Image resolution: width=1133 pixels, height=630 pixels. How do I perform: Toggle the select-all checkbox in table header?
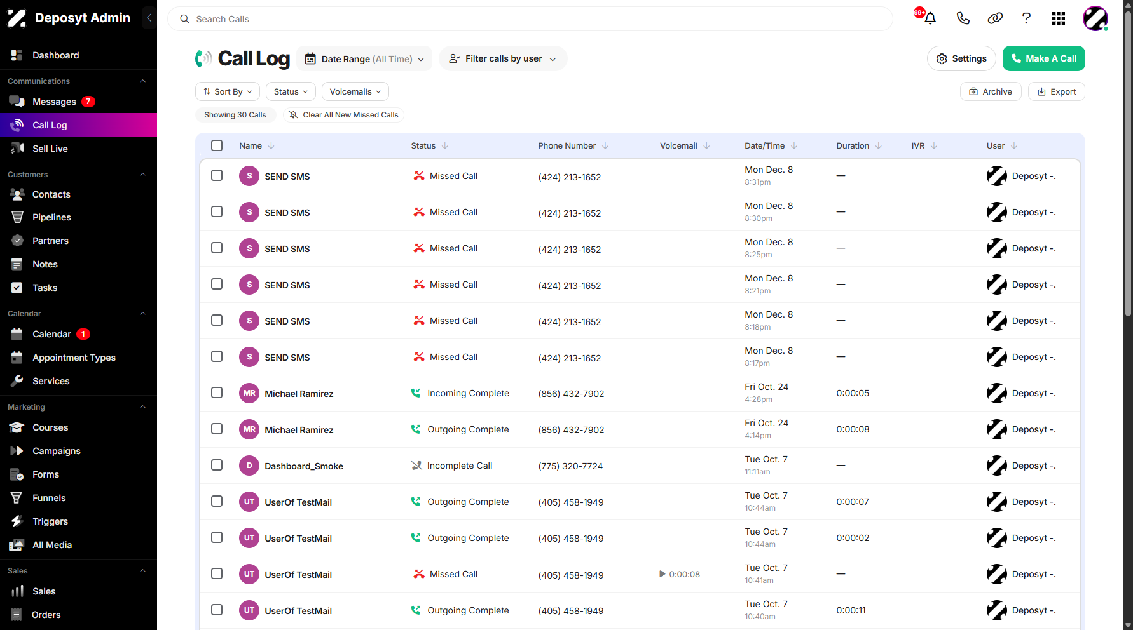[x=217, y=145]
